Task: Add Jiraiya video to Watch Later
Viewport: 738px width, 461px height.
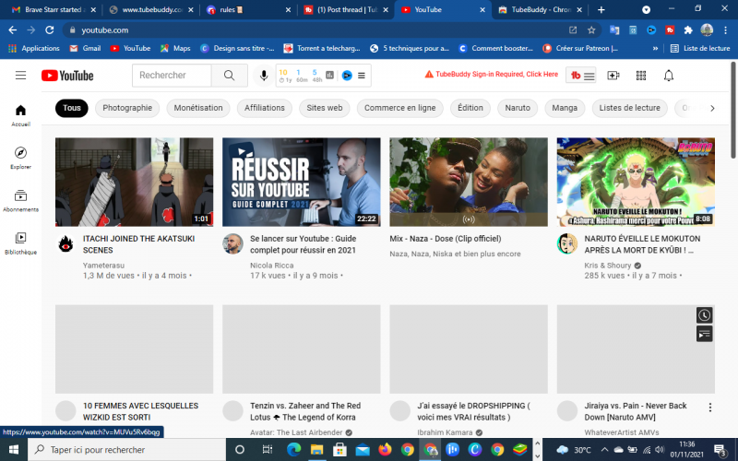Action: click(x=704, y=315)
